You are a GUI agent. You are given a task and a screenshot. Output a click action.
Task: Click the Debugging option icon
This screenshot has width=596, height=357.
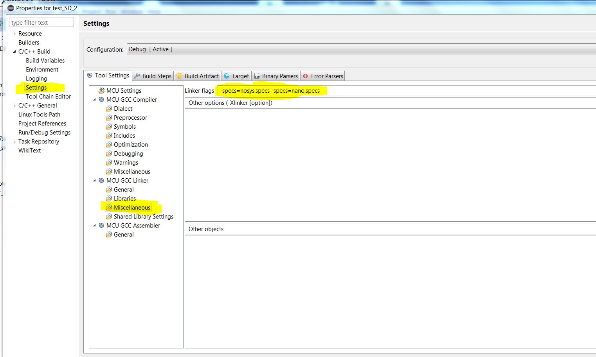pyautogui.click(x=109, y=154)
